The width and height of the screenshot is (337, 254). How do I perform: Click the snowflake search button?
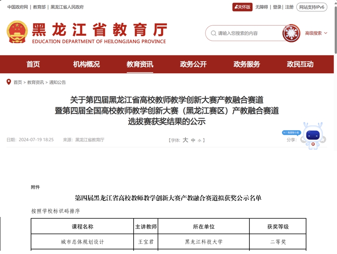click(x=291, y=33)
